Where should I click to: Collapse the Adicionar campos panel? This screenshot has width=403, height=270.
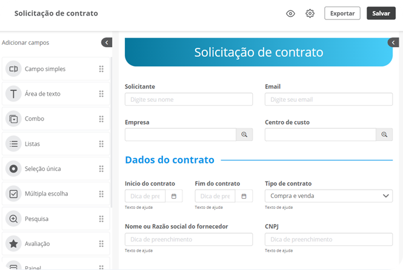[107, 42]
